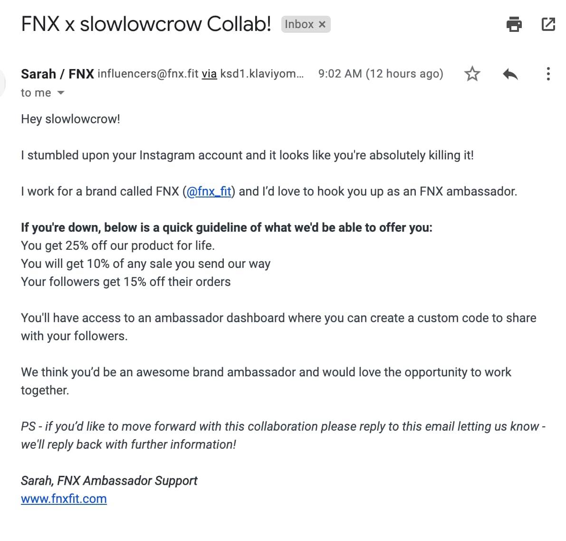Click the italic PS paragraph

[x=283, y=435]
